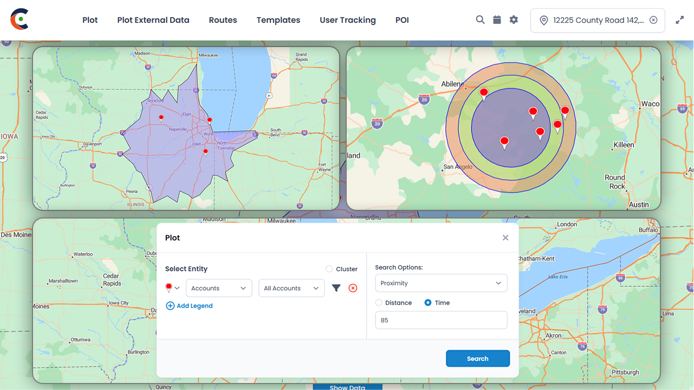Viewport: 694px width, 390px height.
Task: Clear the 12225 County Road address
Action: tap(653, 20)
